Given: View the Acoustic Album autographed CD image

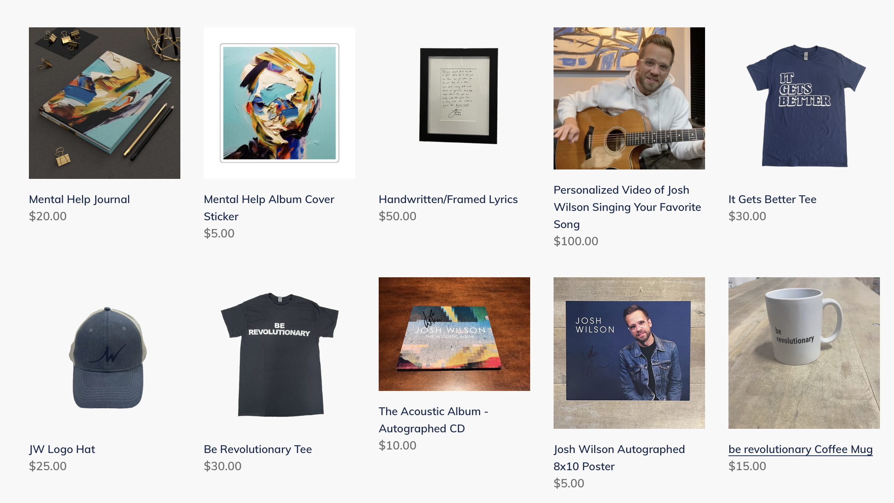Looking at the screenshot, I should point(454,334).
